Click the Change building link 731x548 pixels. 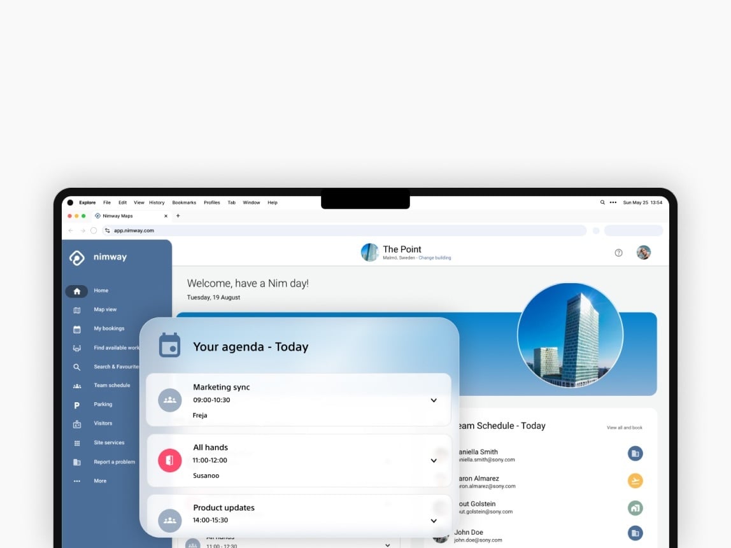(434, 258)
